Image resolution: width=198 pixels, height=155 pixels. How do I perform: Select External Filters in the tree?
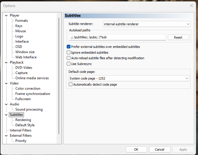(x=21, y=136)
